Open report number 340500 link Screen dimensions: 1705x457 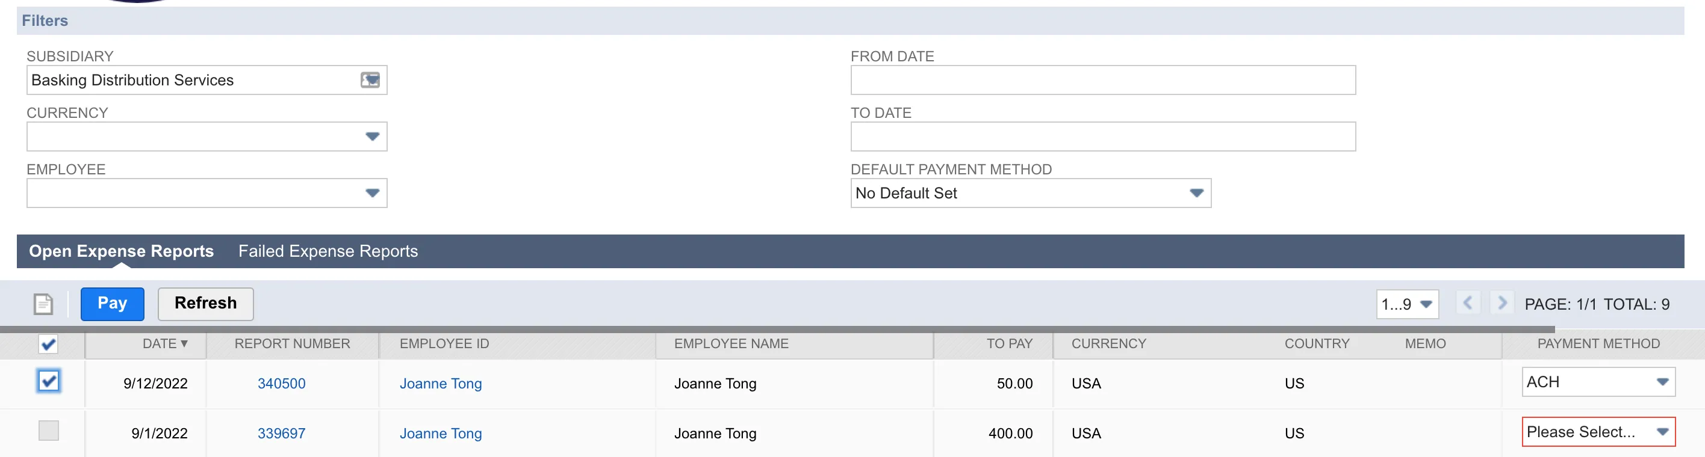click(x=281, y=384)
